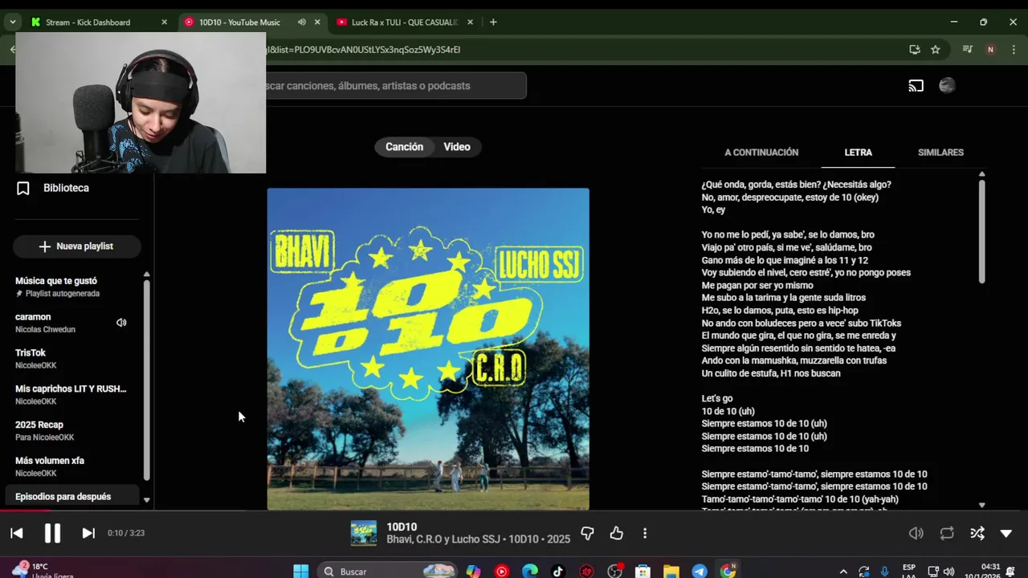Open the Windows Start menu
Image resolution: width=1028 pixels, height=578 pixels.
tap(300, 572)
